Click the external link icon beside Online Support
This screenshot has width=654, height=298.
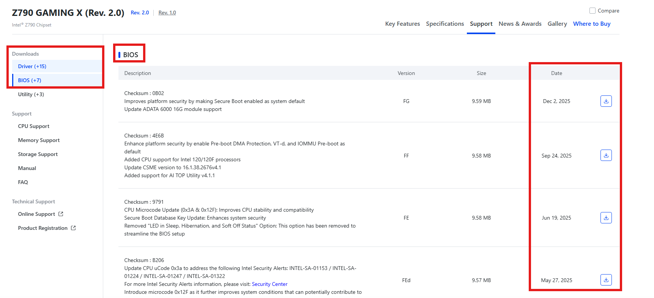click(61, 214)
